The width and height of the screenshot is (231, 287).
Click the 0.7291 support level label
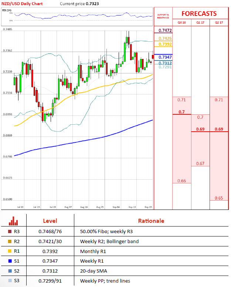click(x=165, y=67)
